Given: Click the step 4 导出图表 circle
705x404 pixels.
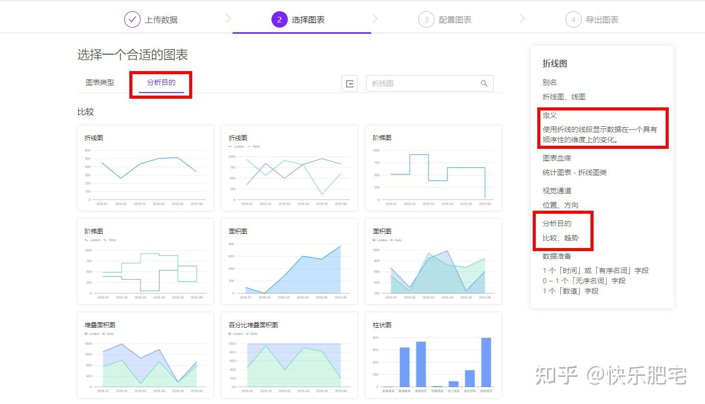Looking at the screenshot, I should coord(574,19).
